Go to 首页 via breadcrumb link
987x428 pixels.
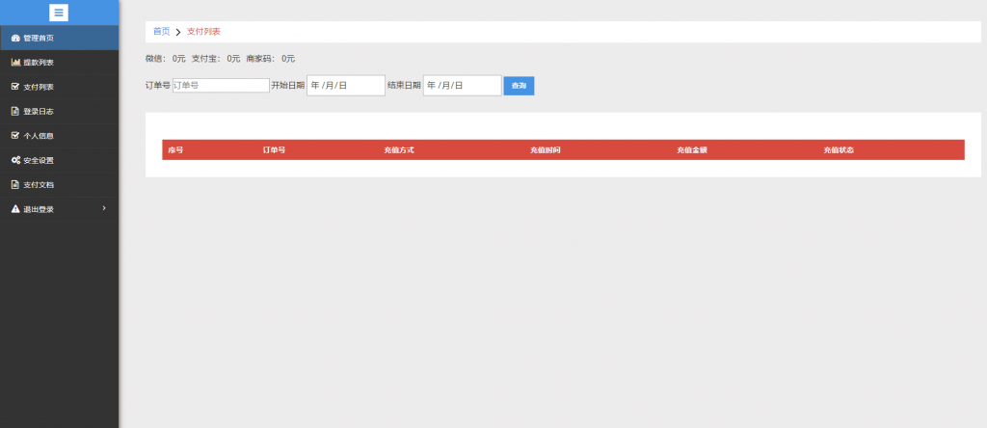tap(161, 32)
